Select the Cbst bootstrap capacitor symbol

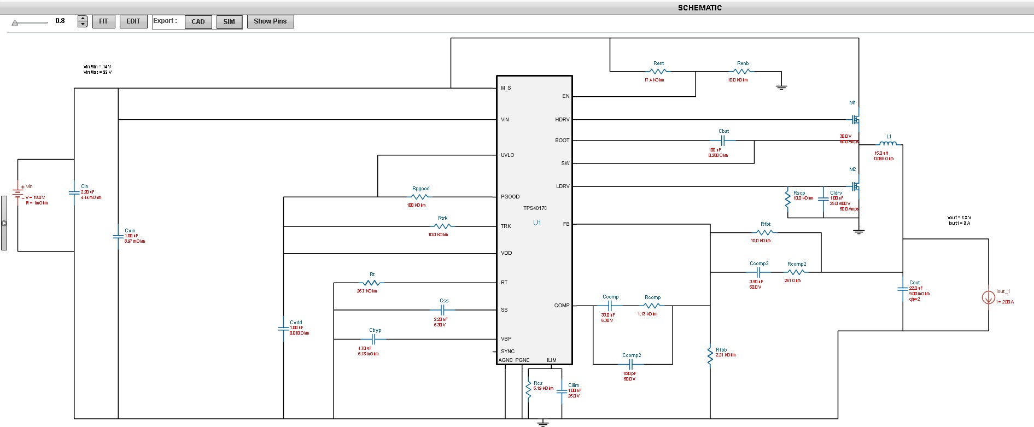pyautogui.click(x=723, y=141)
